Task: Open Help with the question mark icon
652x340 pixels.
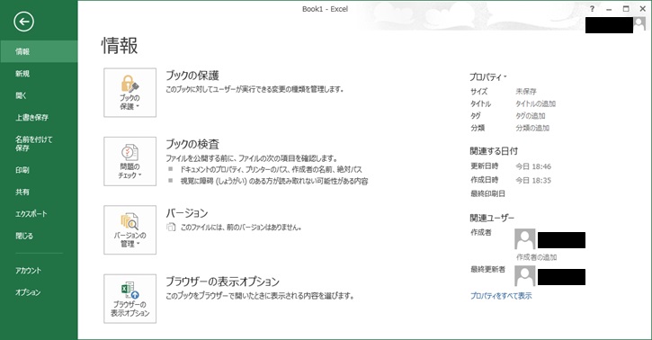Action: (x=592, y=9)
